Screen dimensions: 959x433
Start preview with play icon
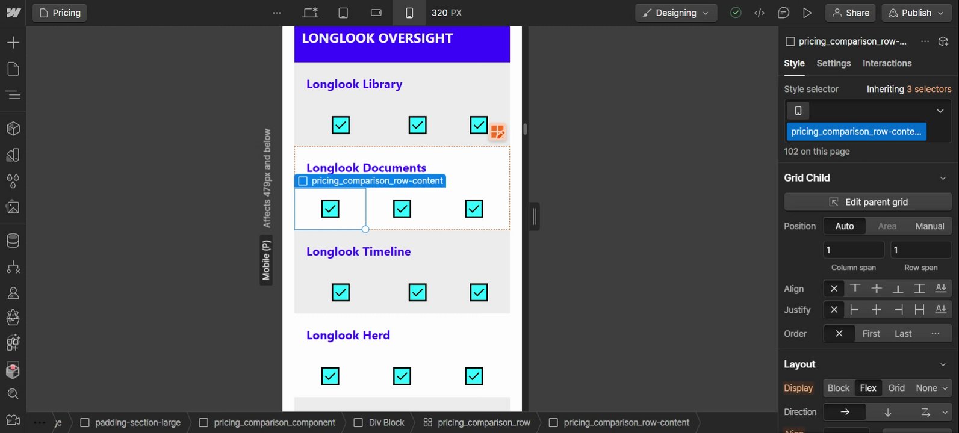[x=807, y=13]
